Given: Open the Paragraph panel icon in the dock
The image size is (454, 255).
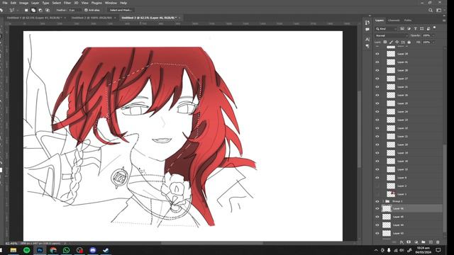Looking at the screenshot, I should pyautogui.click(x=367, y=46).
